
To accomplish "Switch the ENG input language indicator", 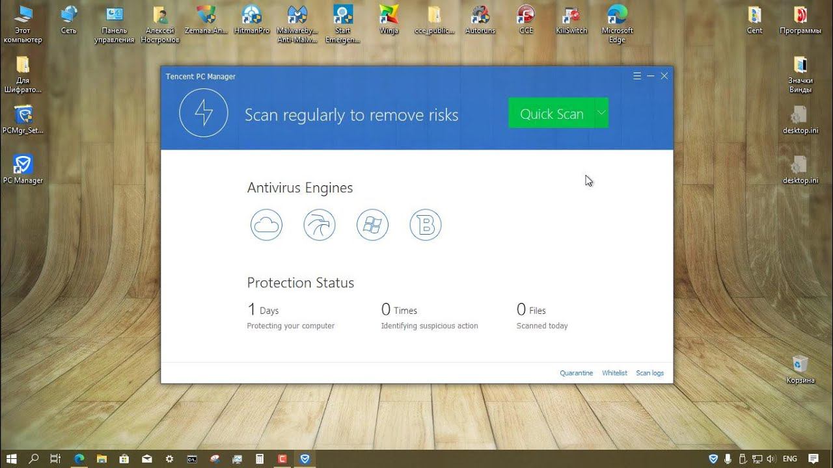I will coord(790,458).
